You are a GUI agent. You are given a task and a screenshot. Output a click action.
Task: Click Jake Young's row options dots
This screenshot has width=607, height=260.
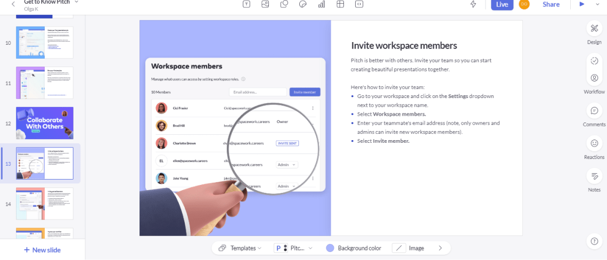point(313,178)
